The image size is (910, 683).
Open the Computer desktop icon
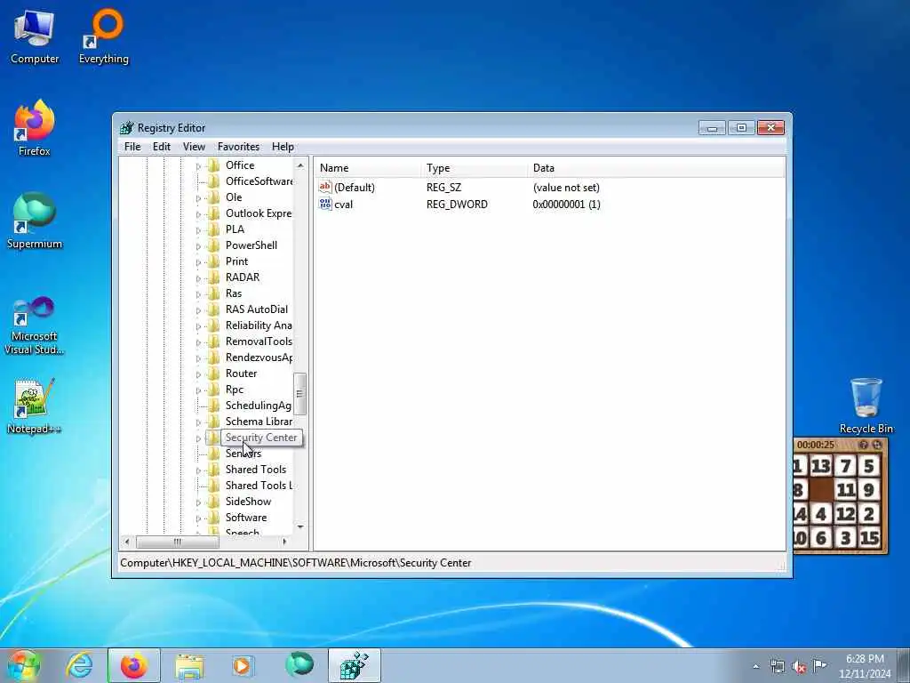point(35,36)
